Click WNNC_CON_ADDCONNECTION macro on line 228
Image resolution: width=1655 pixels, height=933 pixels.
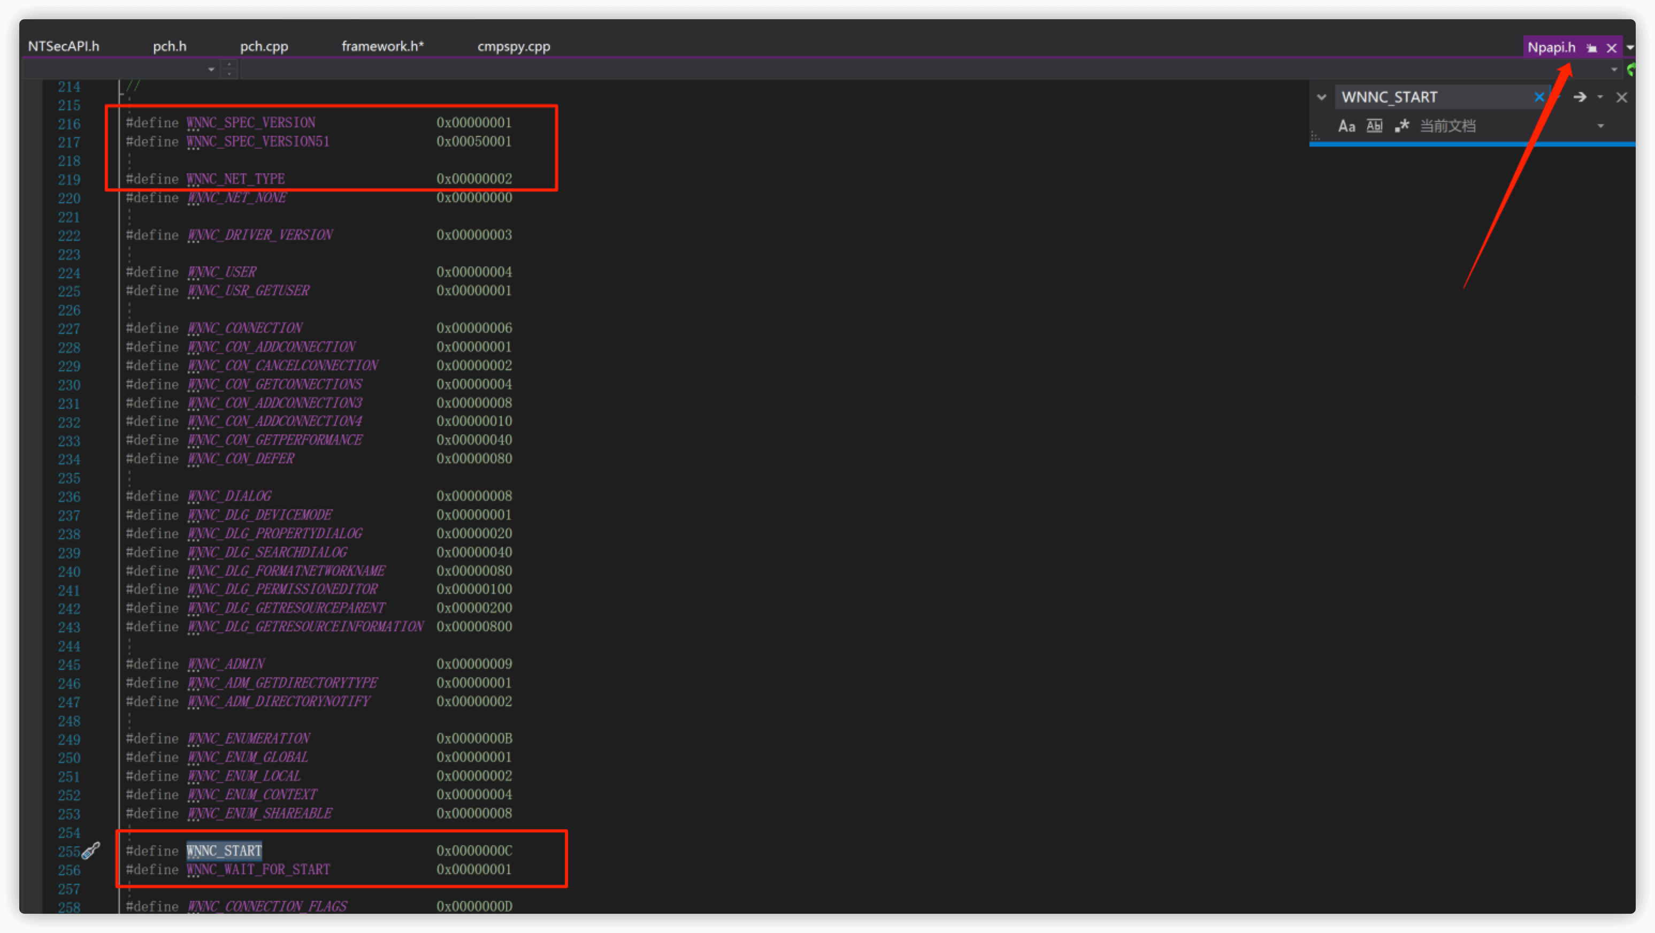[x=271, y=346]
